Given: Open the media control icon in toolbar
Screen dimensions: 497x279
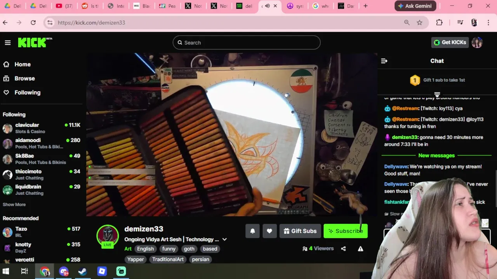Looking at the screenshot, I should click(x=460, y=22).
